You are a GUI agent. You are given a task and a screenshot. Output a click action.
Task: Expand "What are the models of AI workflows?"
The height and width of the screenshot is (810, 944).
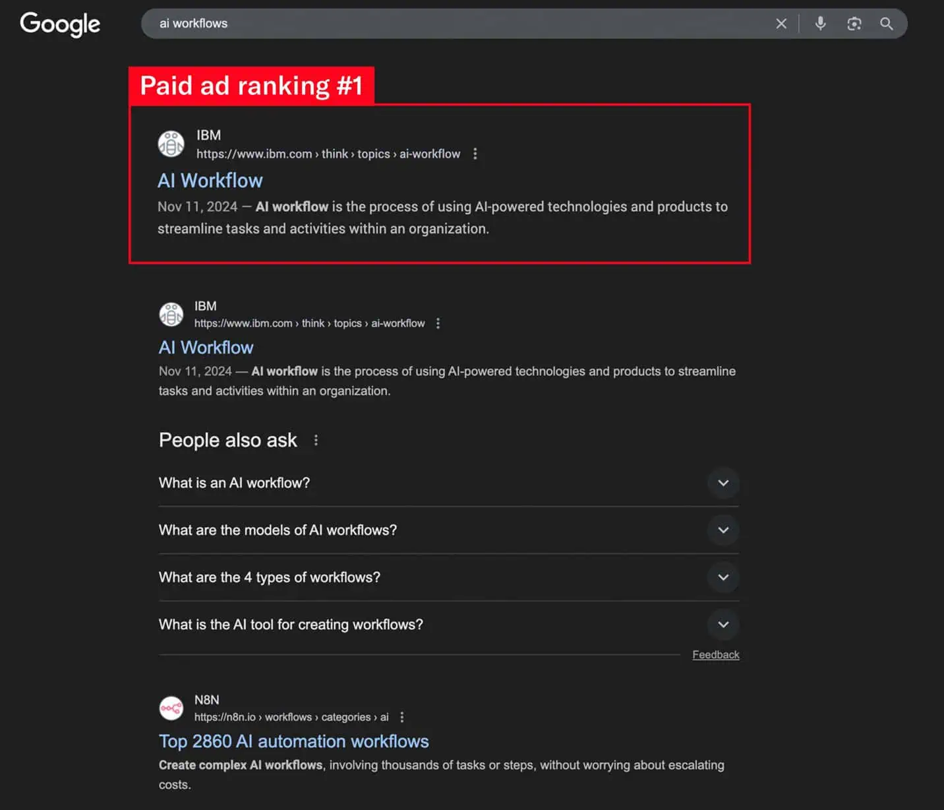point(449,530)
